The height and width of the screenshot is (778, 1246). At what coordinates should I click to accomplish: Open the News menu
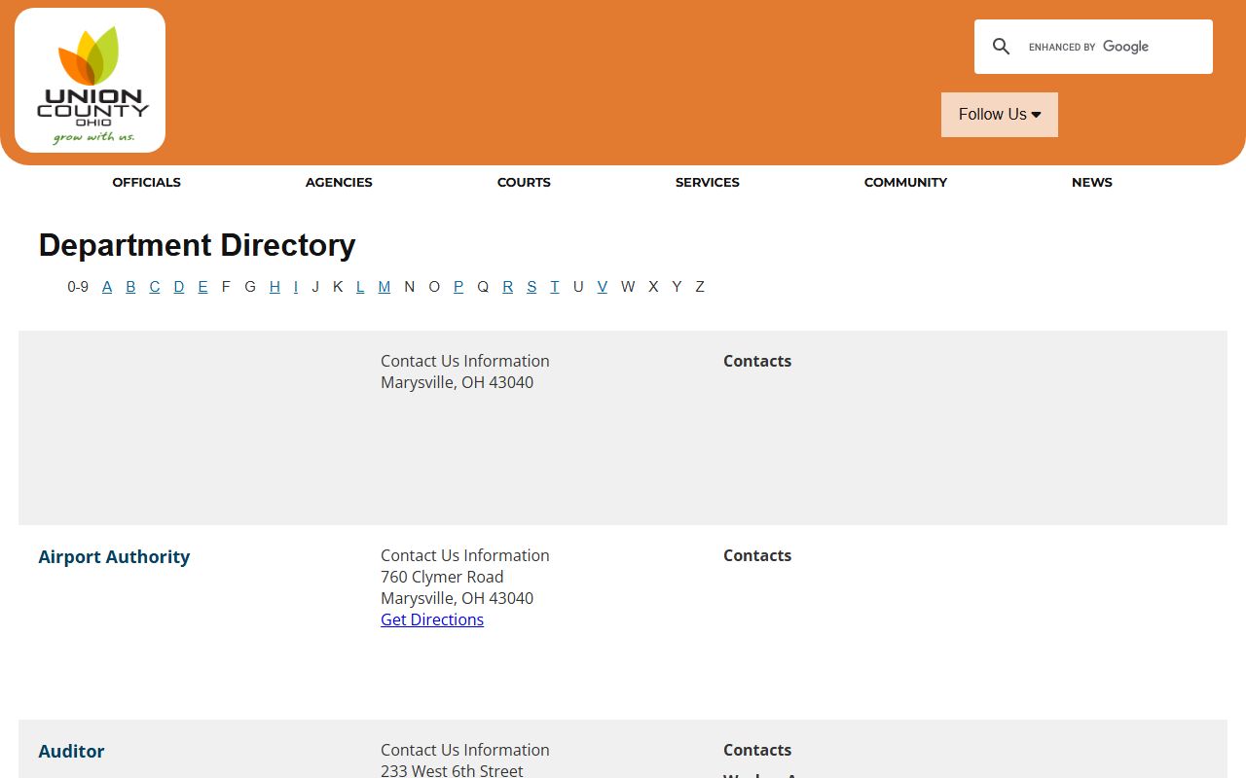pos(1091,182)
